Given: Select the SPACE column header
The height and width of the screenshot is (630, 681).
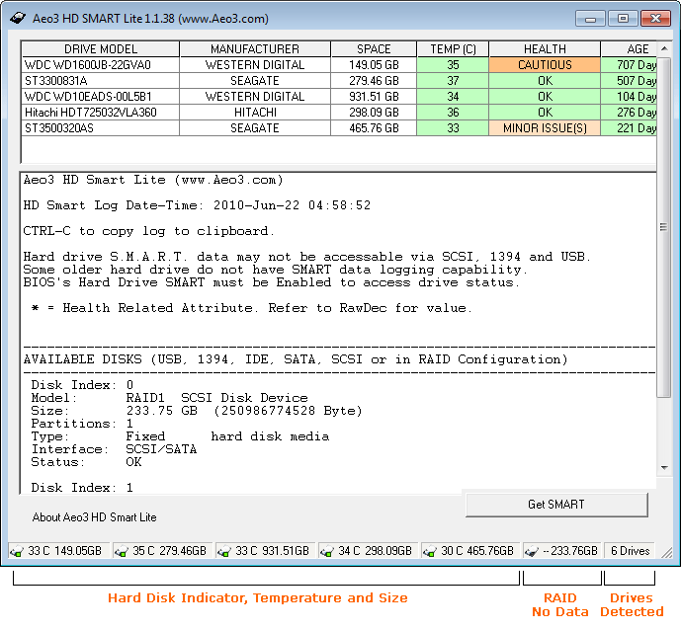Looking at the screenshot, I should pos(374,49).
